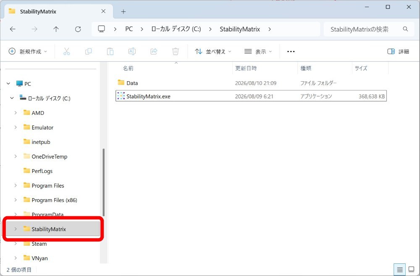Viewport: 420px width, 276px height.
Task: Expand the Program Files folder node
Action: 16,186
